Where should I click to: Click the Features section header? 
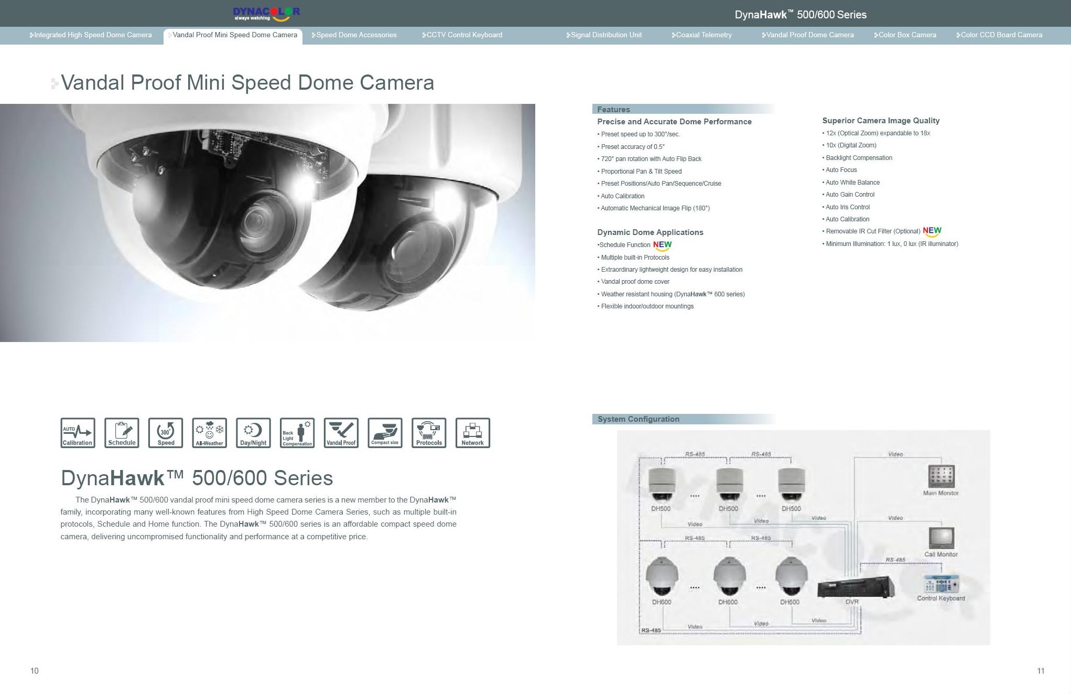pos(684,109)
